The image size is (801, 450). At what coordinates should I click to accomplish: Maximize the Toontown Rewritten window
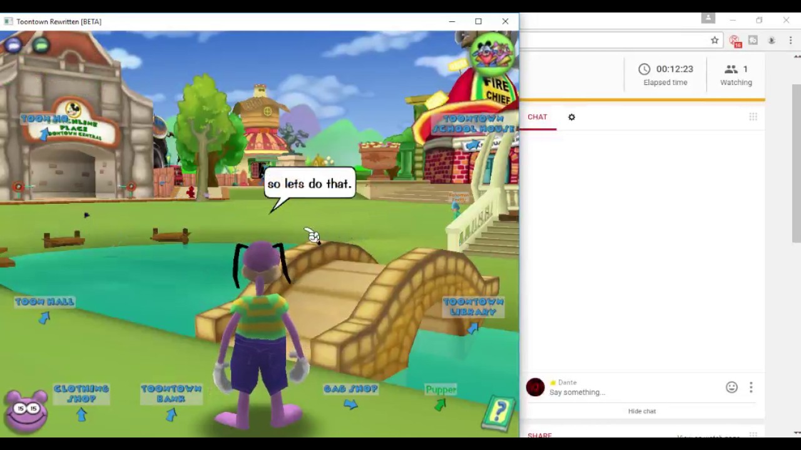[478, 21]
